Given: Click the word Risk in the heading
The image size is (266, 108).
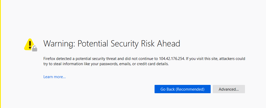Looking at the screenshot, I should [x=148, y=43].
